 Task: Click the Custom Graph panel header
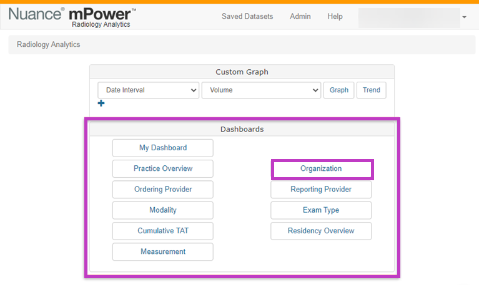tap(242, 72)
